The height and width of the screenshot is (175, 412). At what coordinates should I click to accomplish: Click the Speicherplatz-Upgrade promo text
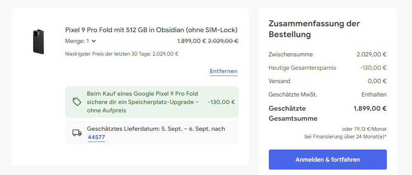(143, 102)
